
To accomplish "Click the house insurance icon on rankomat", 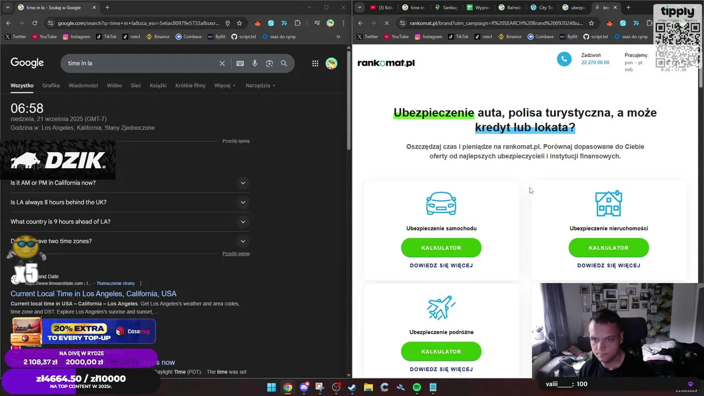I will pos(609,204).
